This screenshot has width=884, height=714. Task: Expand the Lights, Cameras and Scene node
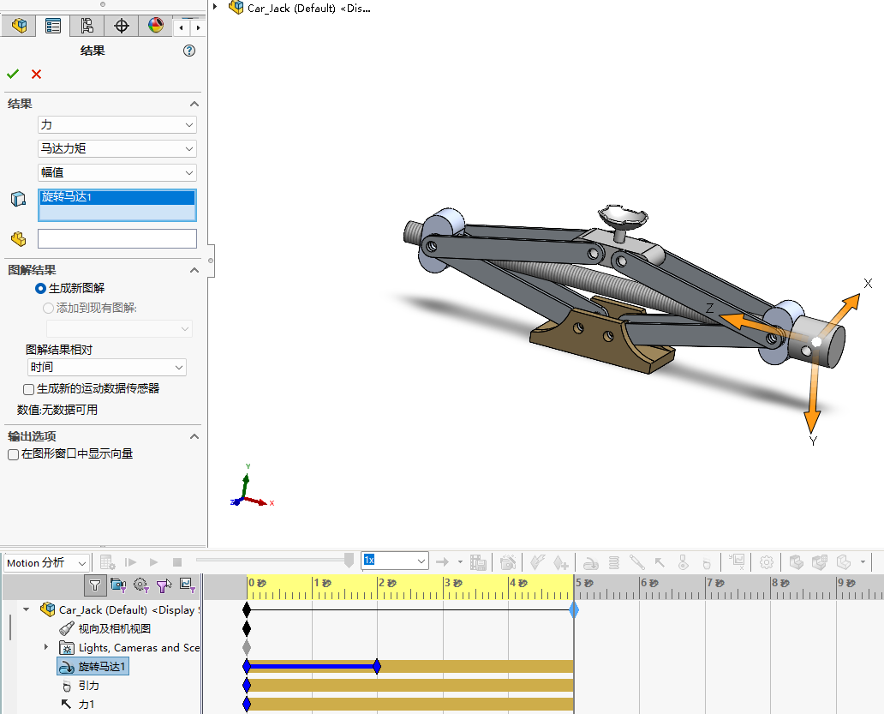click(x=46, y=647)
